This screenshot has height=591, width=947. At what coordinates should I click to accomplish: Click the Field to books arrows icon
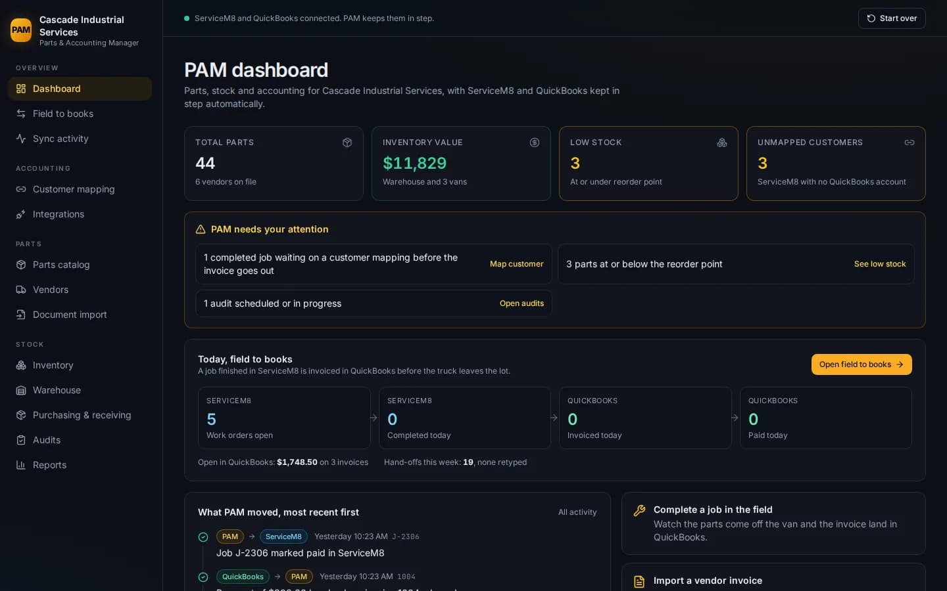point(21,114)
